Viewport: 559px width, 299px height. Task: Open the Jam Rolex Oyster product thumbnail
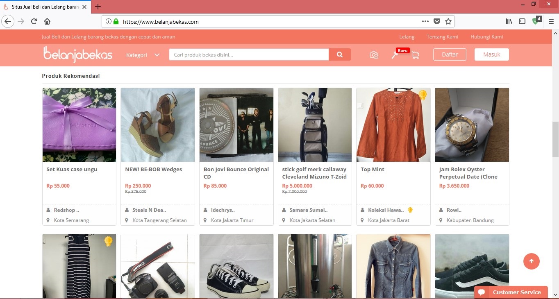click(x=472, y=125)
